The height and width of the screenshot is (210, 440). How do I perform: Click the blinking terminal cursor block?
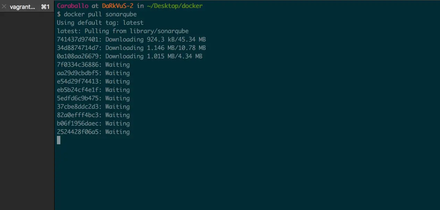pos(59,140)
